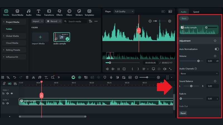The width and height of the screenshot is (223, 125).
Task: Click the player progress slider handle
Action: pyautogui.click(x=110, y=63)
